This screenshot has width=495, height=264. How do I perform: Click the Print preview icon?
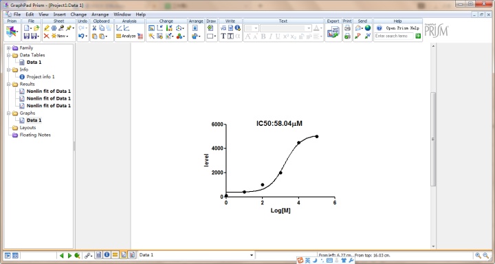pyautogui.click(x=347, y=36)
